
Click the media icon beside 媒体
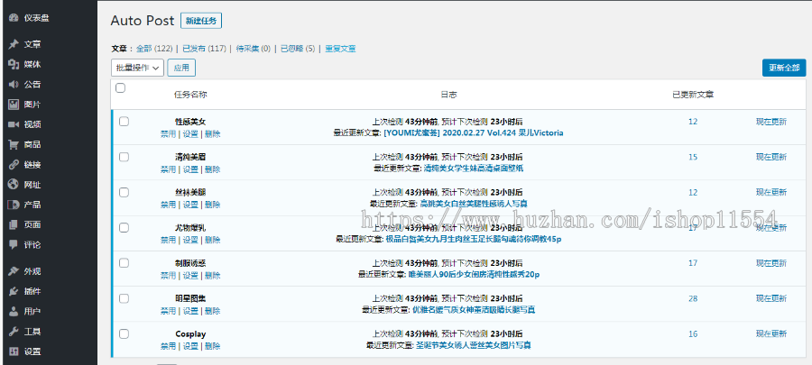(x=14, y=65)
